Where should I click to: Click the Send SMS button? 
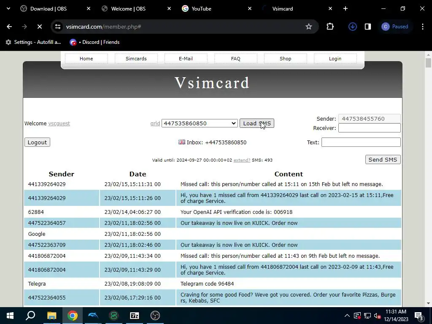click(x=383, y=159)
